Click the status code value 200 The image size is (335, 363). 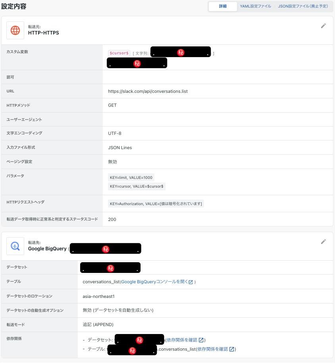tap(112, 219)
